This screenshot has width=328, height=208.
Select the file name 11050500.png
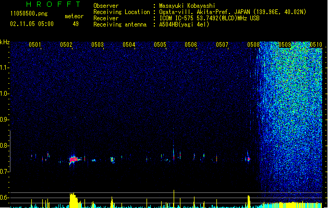coord(29,14)
